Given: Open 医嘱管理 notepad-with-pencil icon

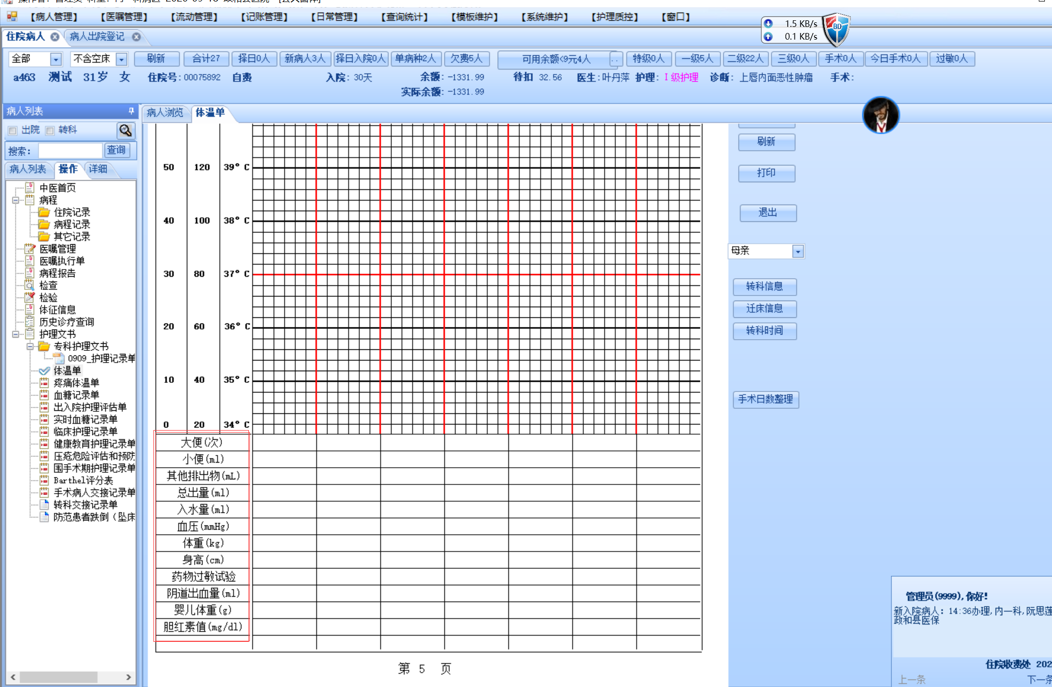Looking at the screenshot, I should point(30,248).
